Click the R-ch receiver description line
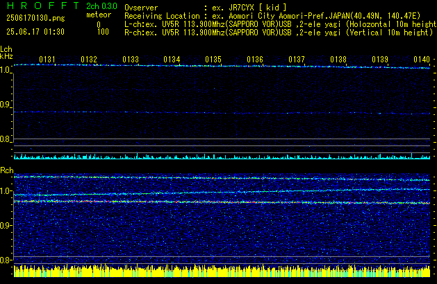Viewport: 437px width, 284px height. click(x=279, y=33)
